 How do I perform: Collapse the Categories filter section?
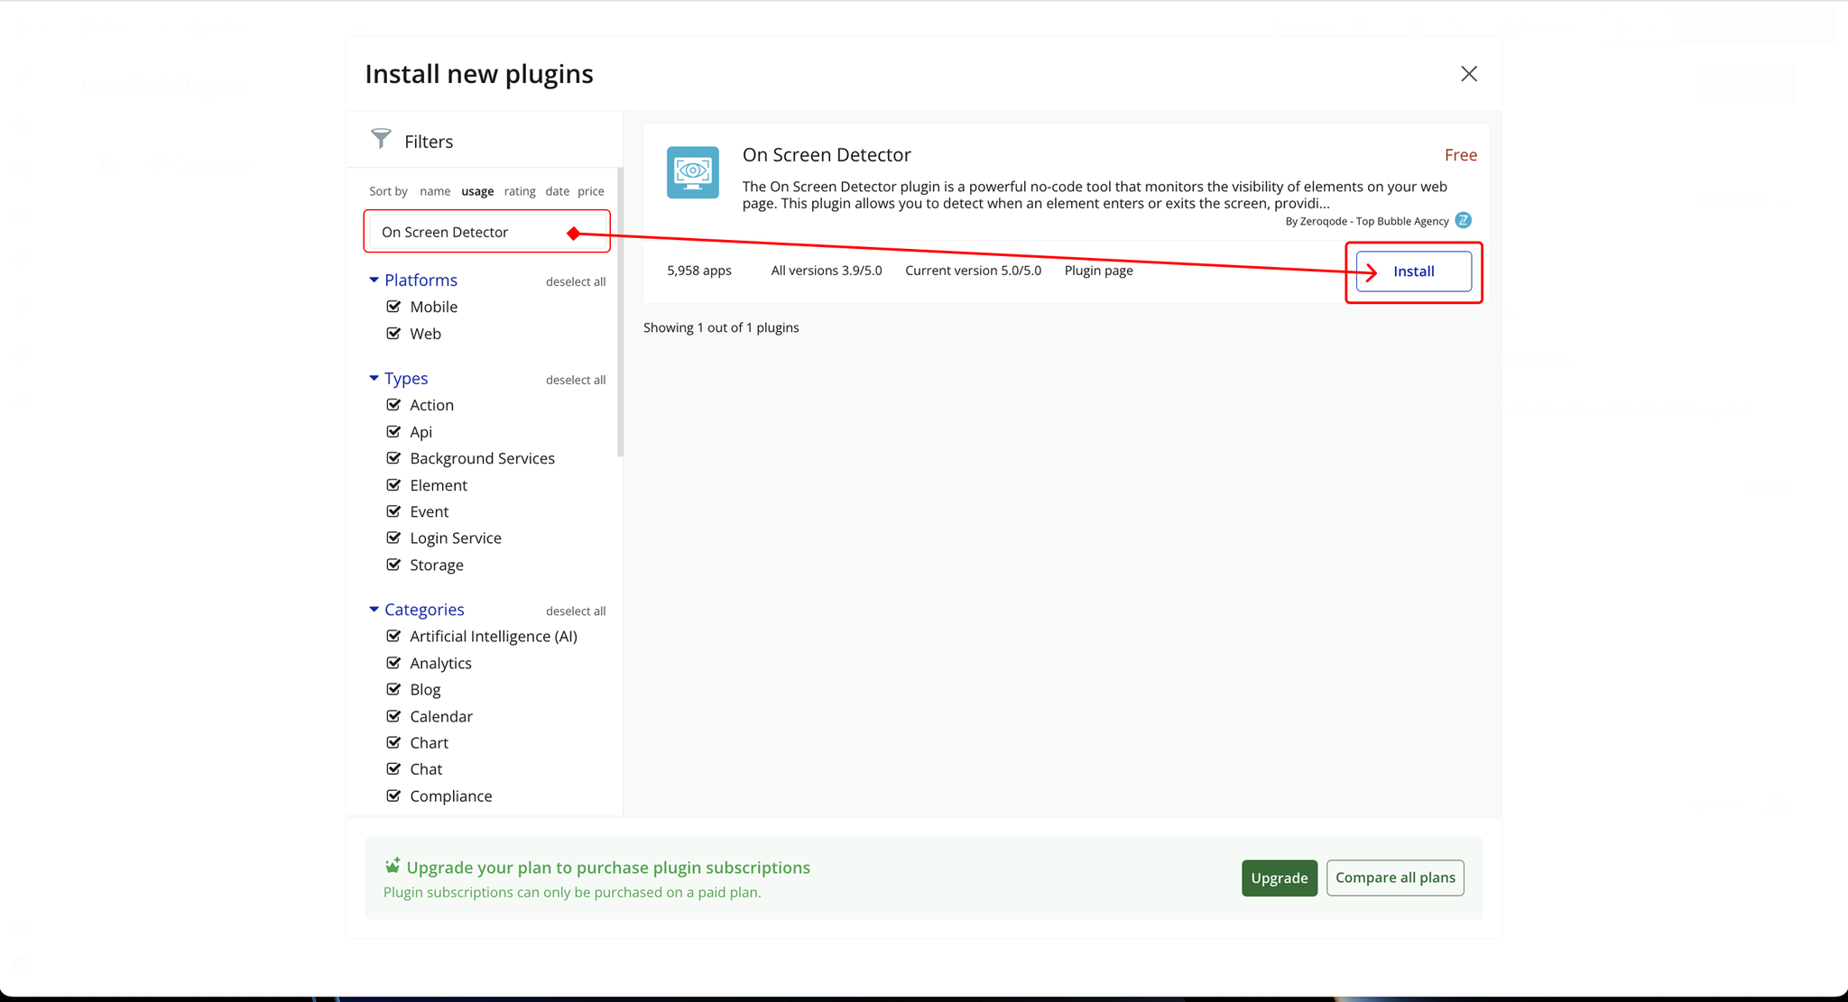click(x=374, y=610)
